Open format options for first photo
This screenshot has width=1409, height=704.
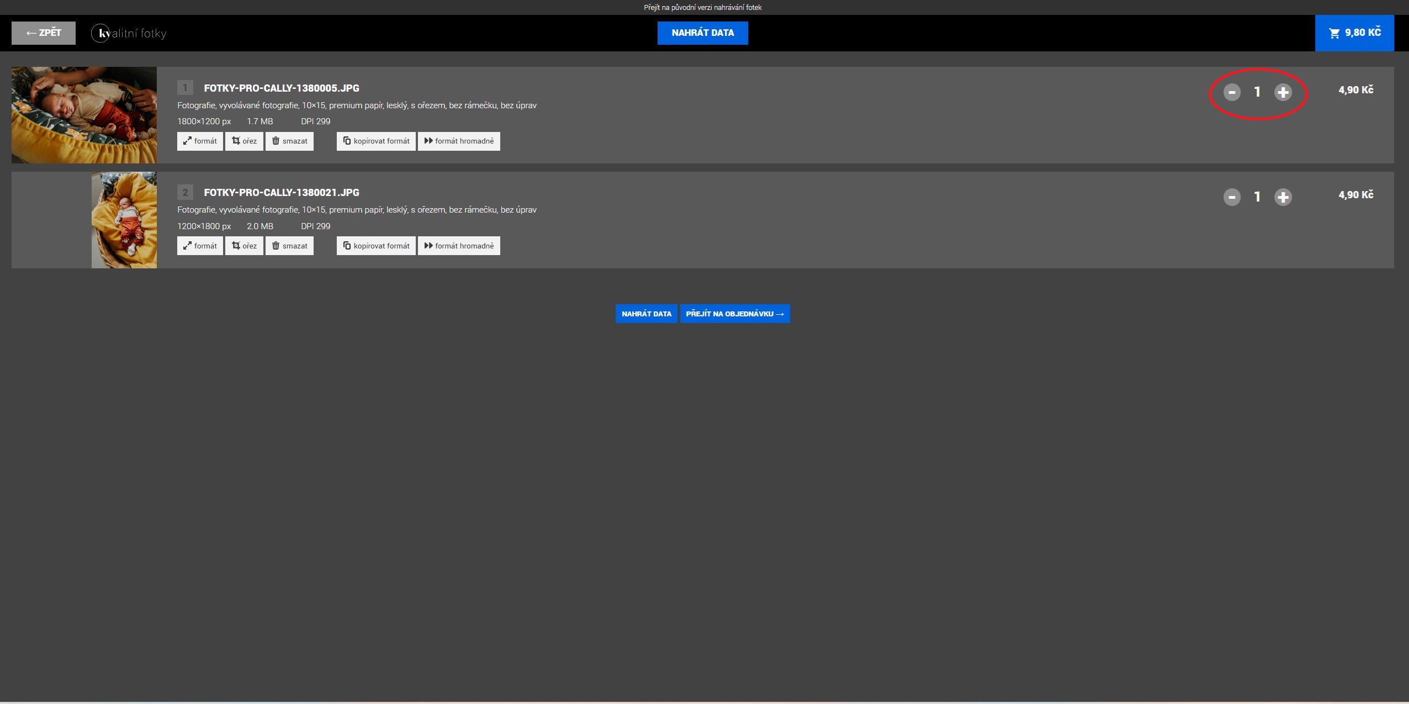[200, 141]
